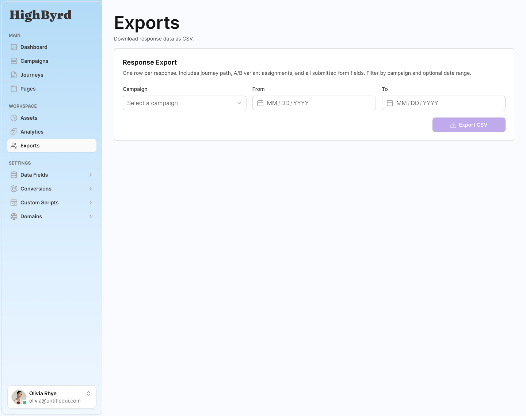The height and width of the screenshot is (416, 526).
Task: Expand the Custom Scripts chevron
Action: (x=91, y=203)
